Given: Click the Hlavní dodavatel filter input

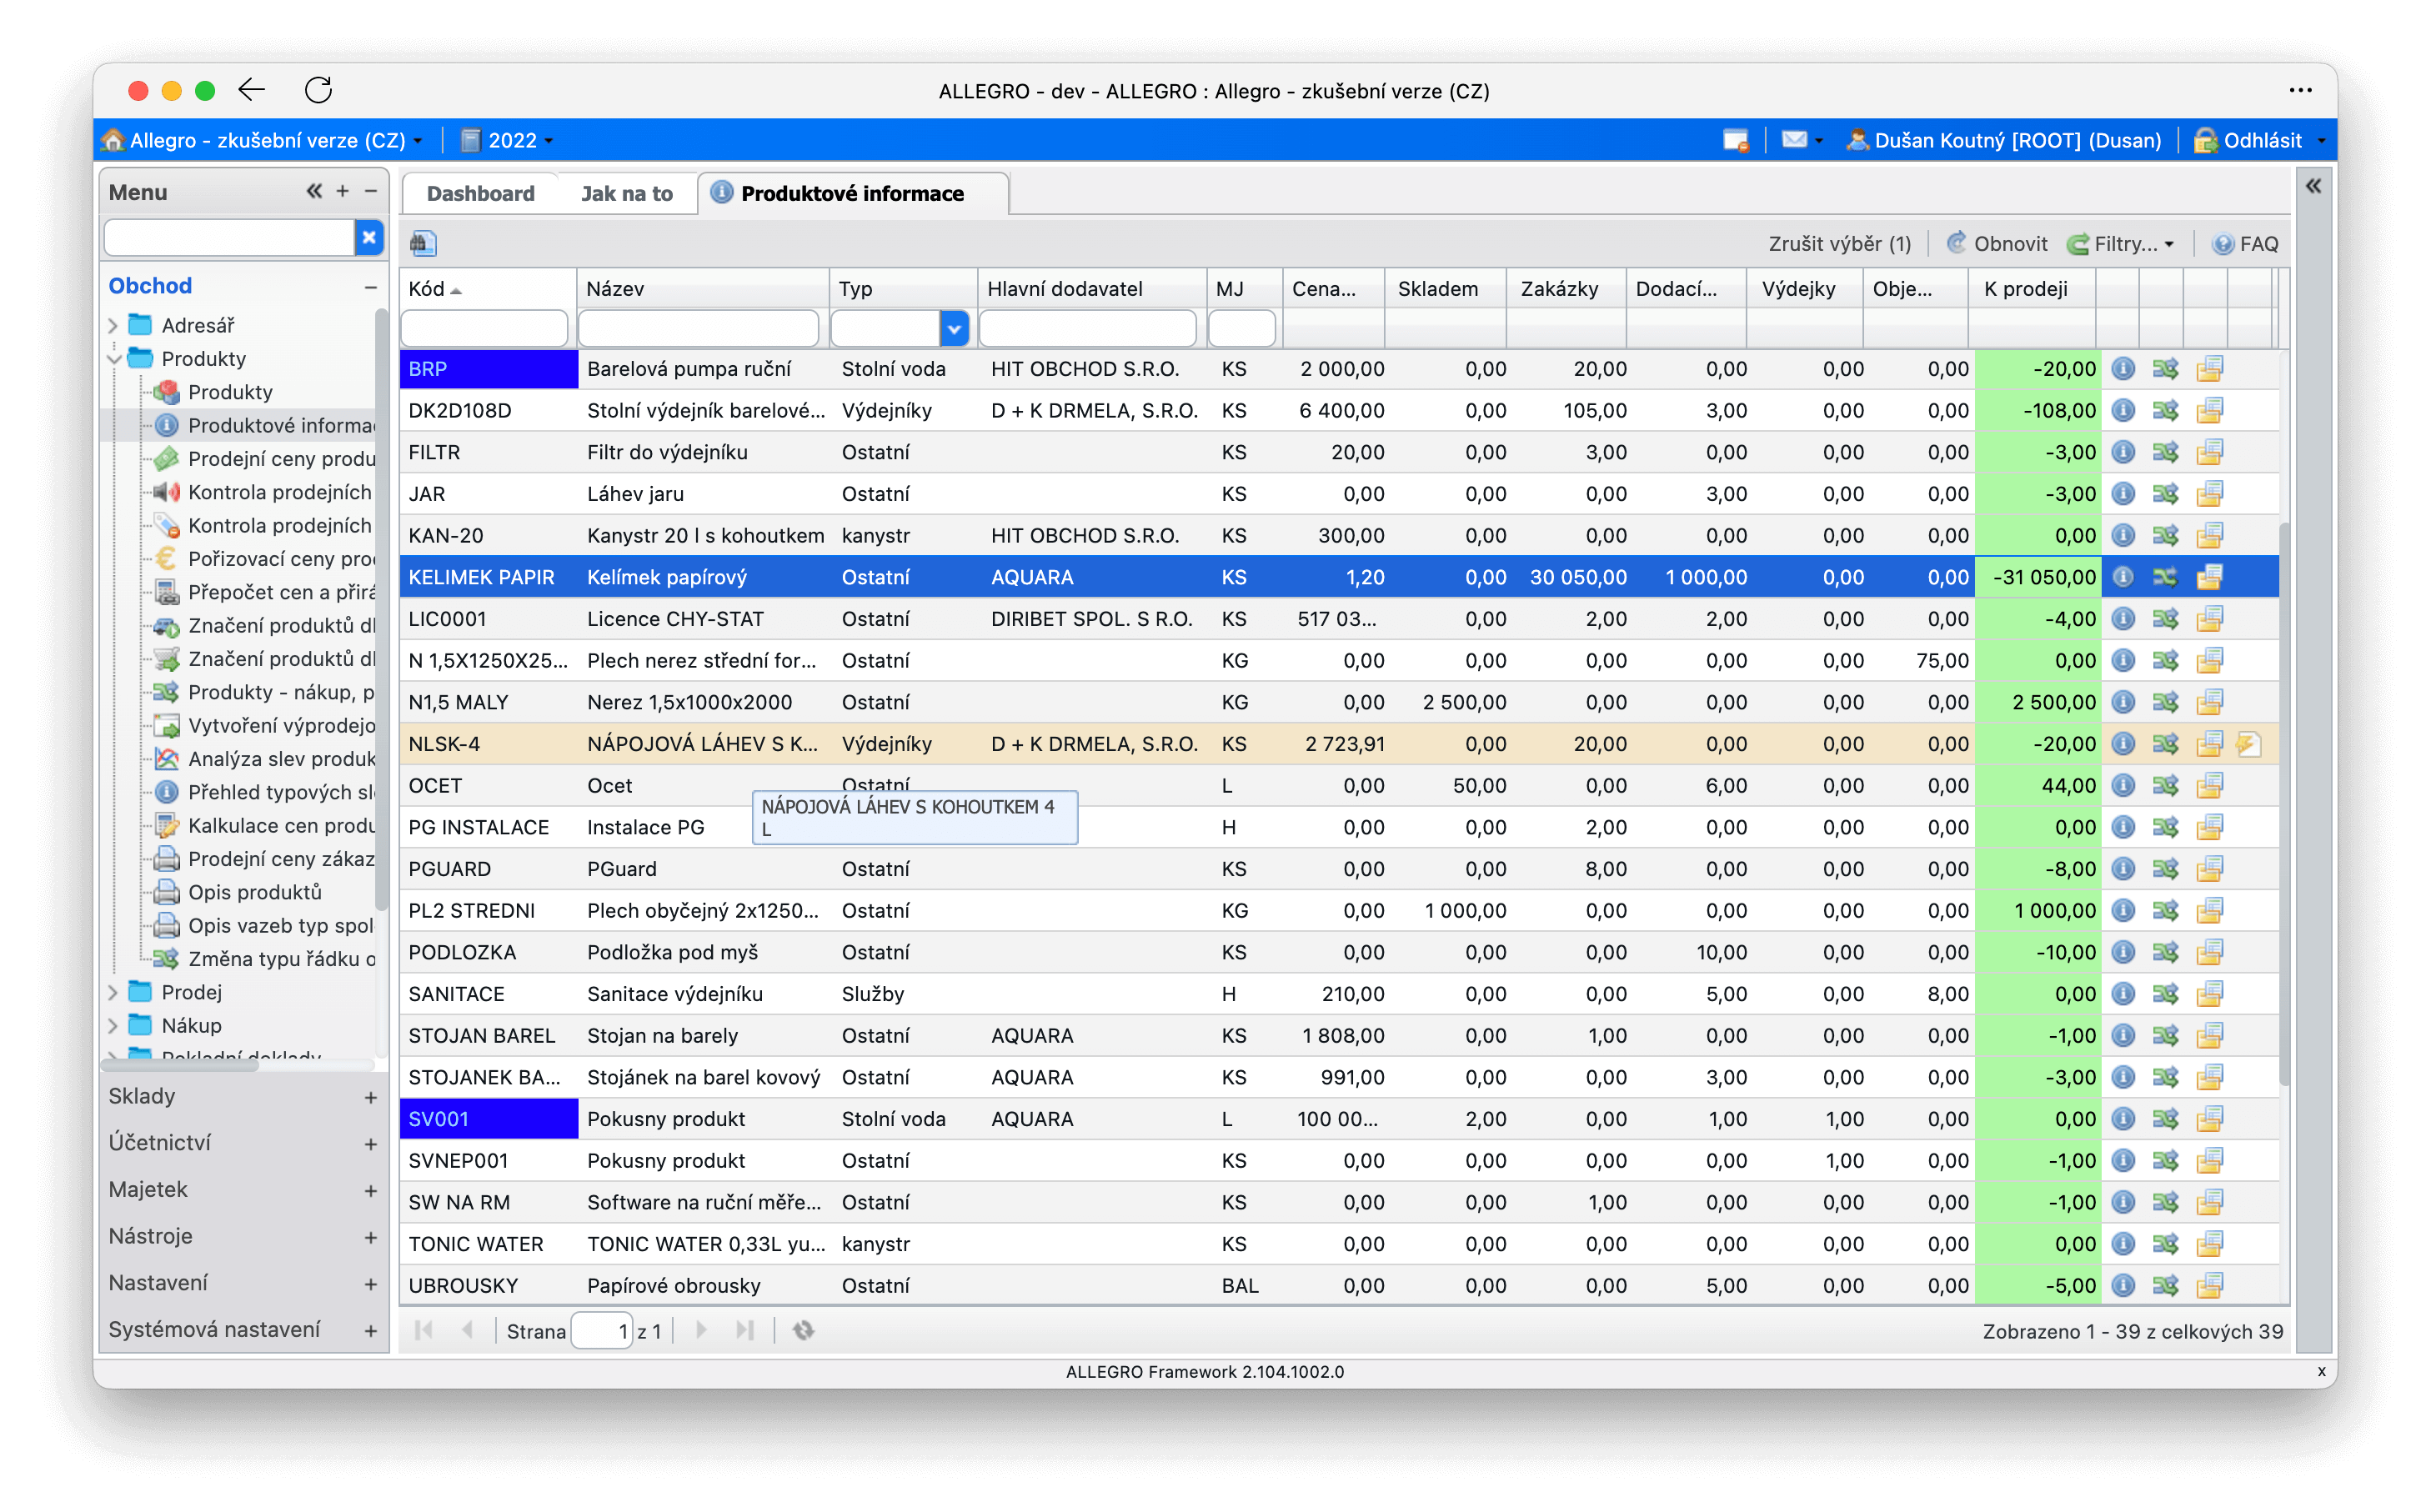Looking at the screenshot, I should point(1088,328).
